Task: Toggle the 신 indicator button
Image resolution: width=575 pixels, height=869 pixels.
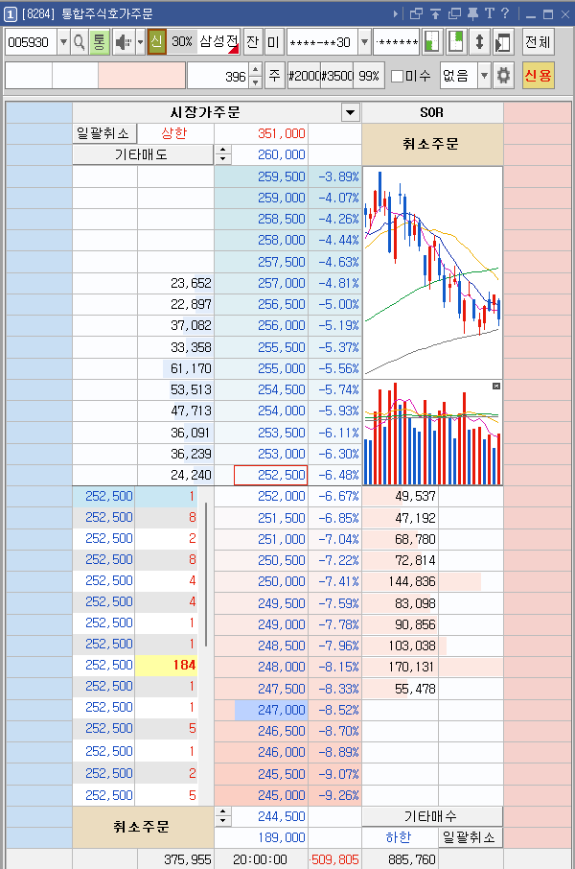Action: (x=157, y=42)
